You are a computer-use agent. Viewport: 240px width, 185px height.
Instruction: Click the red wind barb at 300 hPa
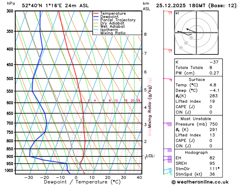[168, 12]
